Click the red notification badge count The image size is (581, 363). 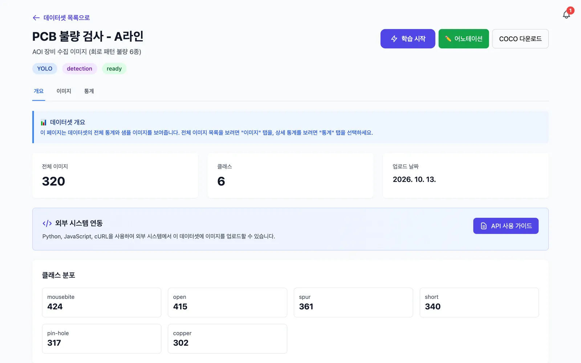pyautogui.click(x=570, y=11)
